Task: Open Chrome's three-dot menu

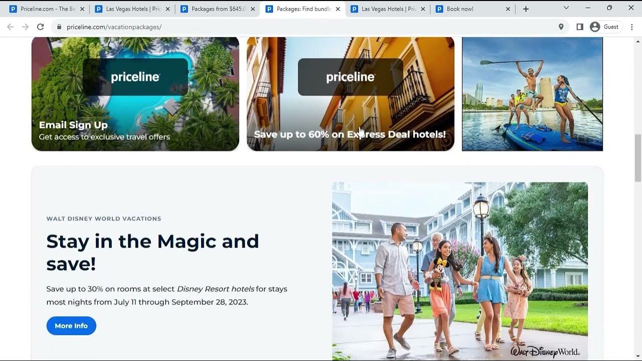Action: coord(632,27)
